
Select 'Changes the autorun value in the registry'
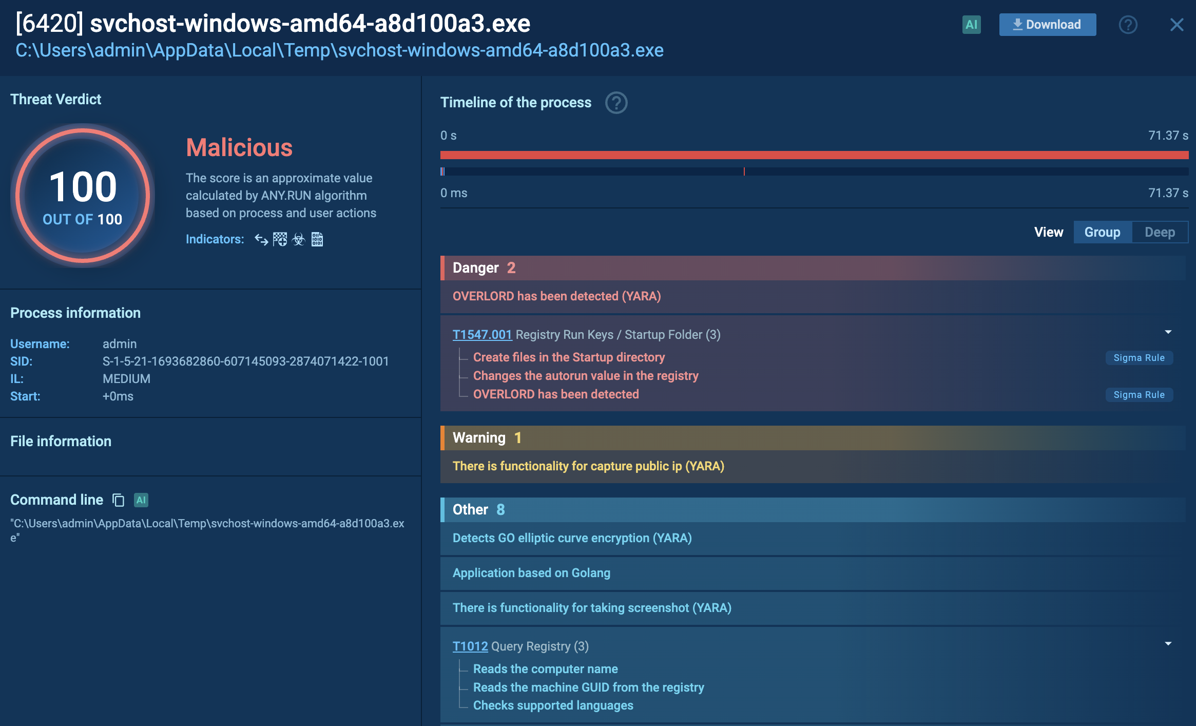pos(586,376)
